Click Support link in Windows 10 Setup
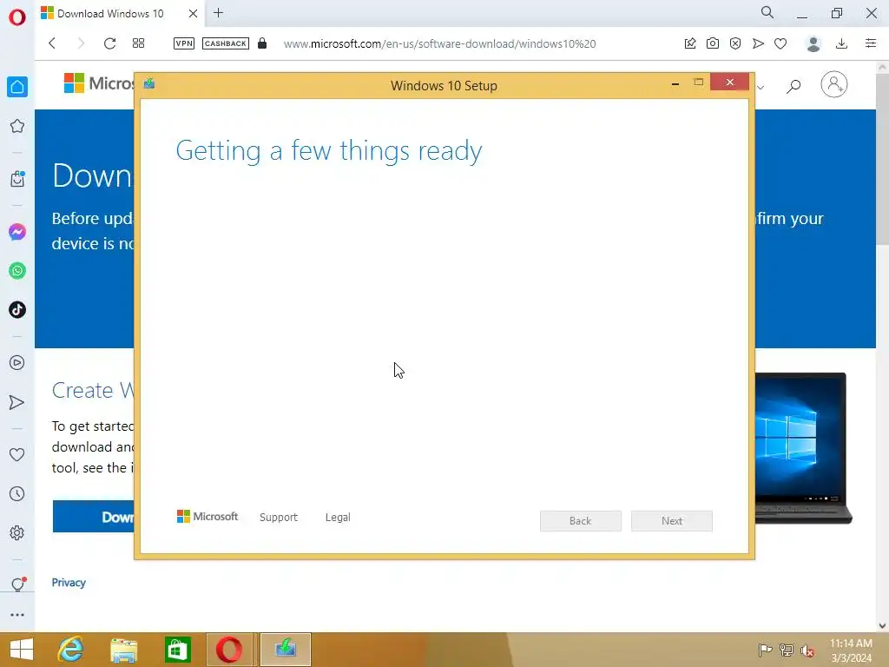The height and width of the screenshot is (667, 889). 279,518
